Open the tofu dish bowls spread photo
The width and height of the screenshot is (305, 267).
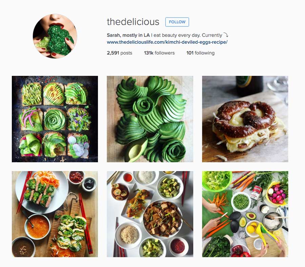150,214
